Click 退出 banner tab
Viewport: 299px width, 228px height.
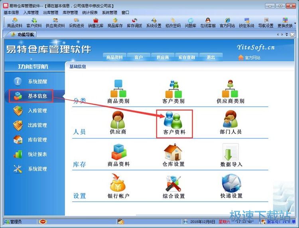211,57
